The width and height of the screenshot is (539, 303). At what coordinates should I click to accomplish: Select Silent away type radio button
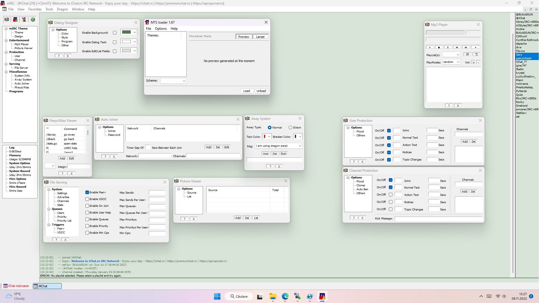tap(290, 128)
